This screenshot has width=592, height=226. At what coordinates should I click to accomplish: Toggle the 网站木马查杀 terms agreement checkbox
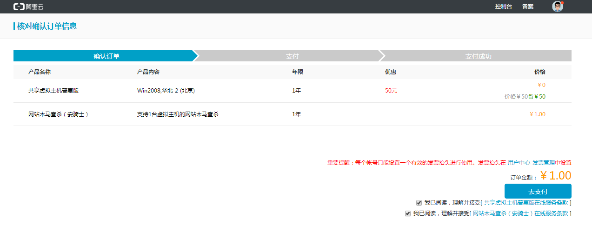click(x=408, y=213)
